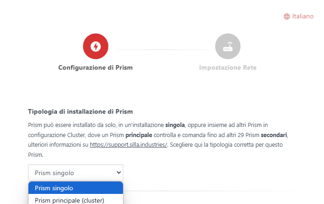Screen dimensions: 324x204
Task: Click the Prism singolo combo box field
Action: (76, 173)
